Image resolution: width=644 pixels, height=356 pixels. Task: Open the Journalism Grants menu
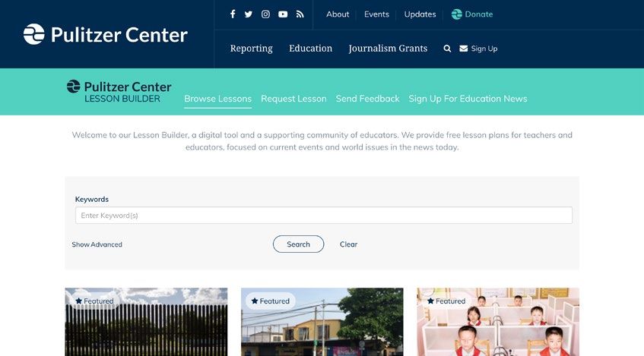pyautogui.click(x=388, y=49)
